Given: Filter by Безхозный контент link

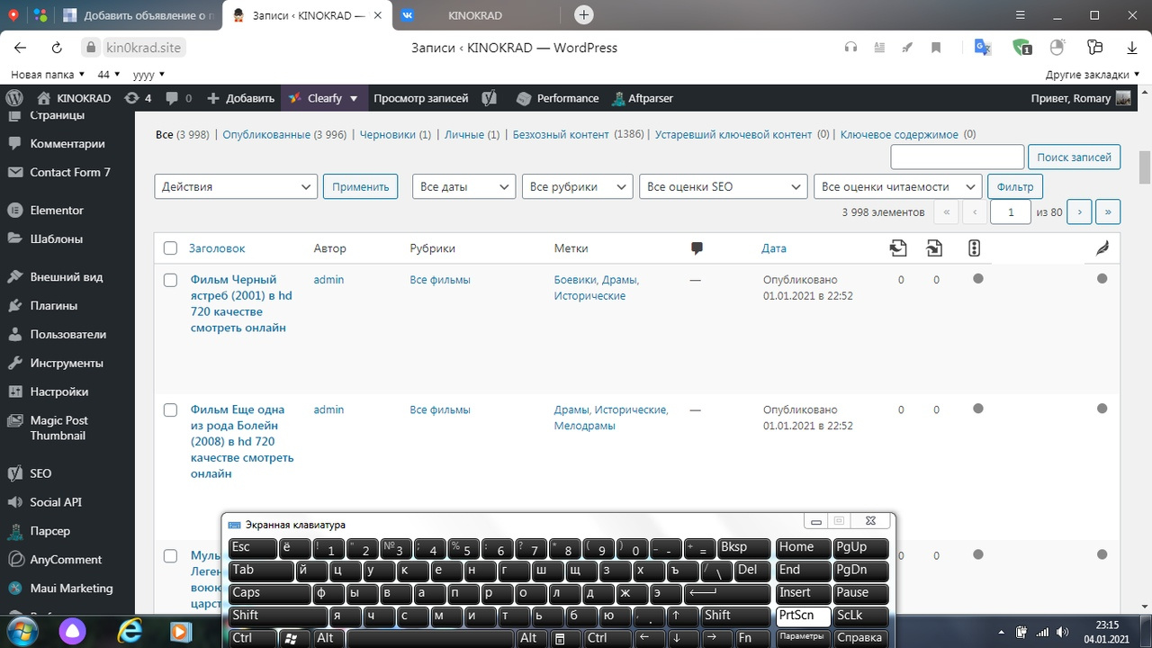Looking at the screenshot, I should tap(561, 134).
